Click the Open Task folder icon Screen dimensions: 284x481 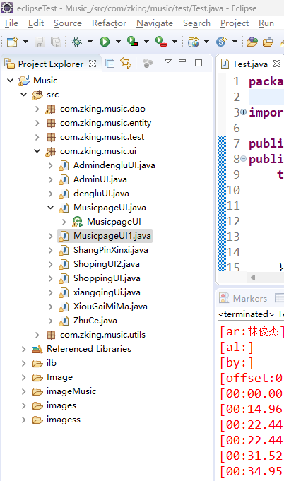pyautogui.click(x=268, y=42)
